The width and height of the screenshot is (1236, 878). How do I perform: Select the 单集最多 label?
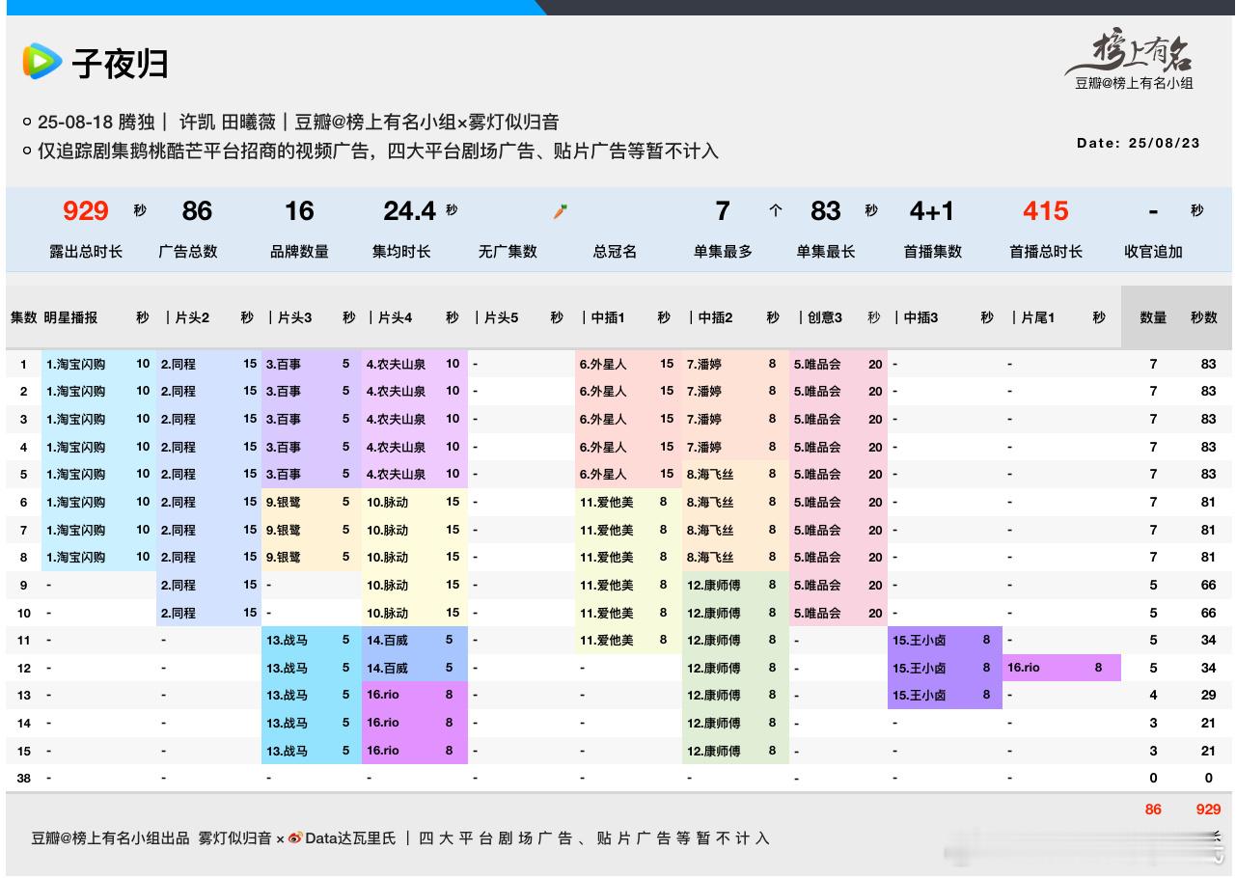coord(723,252)
